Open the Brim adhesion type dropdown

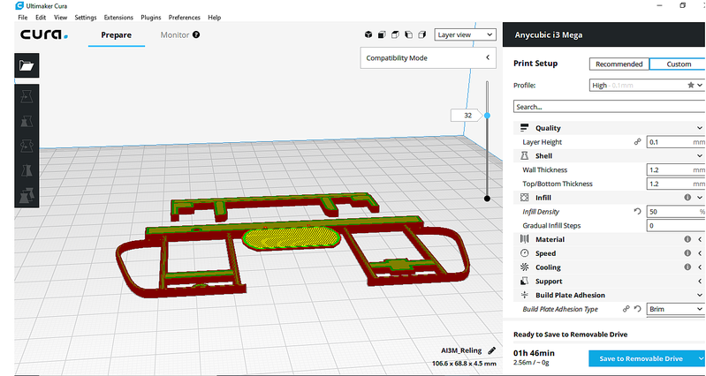676,309
